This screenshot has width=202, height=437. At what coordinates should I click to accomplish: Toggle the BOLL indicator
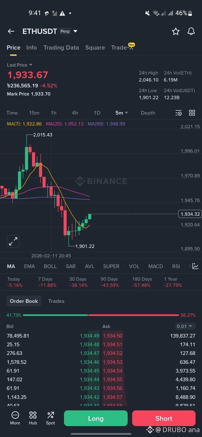point(50,266)
